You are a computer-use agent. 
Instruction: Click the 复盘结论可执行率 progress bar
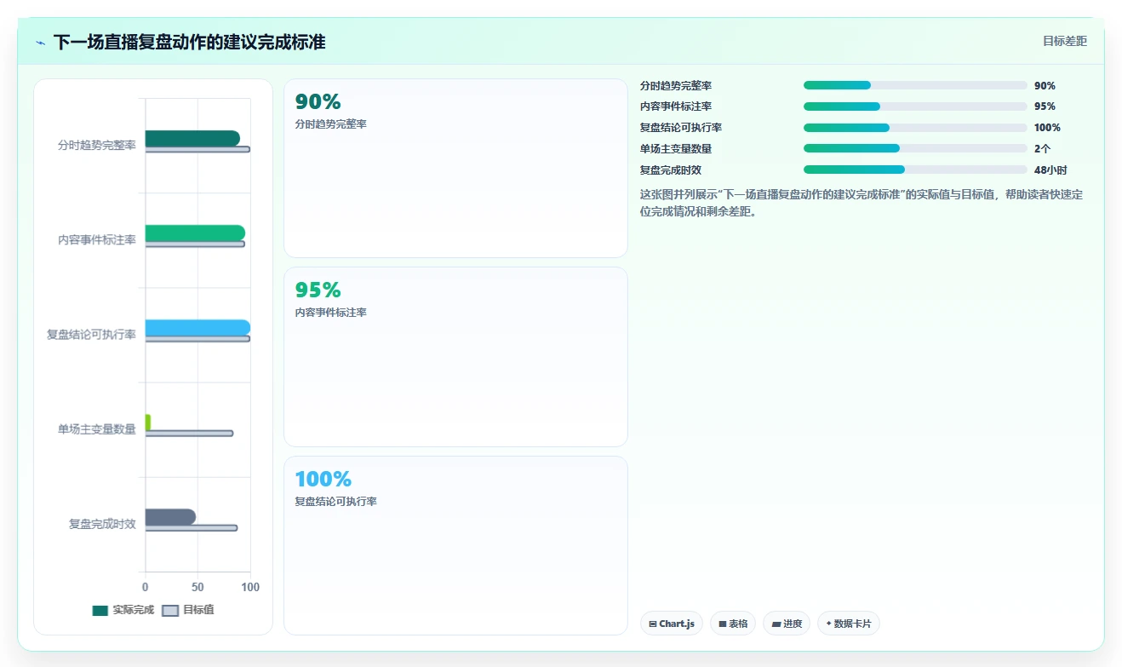915,128
